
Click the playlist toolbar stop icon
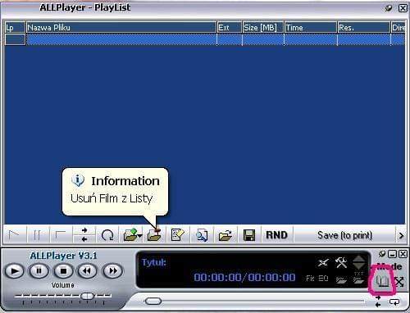click(61, 235)
